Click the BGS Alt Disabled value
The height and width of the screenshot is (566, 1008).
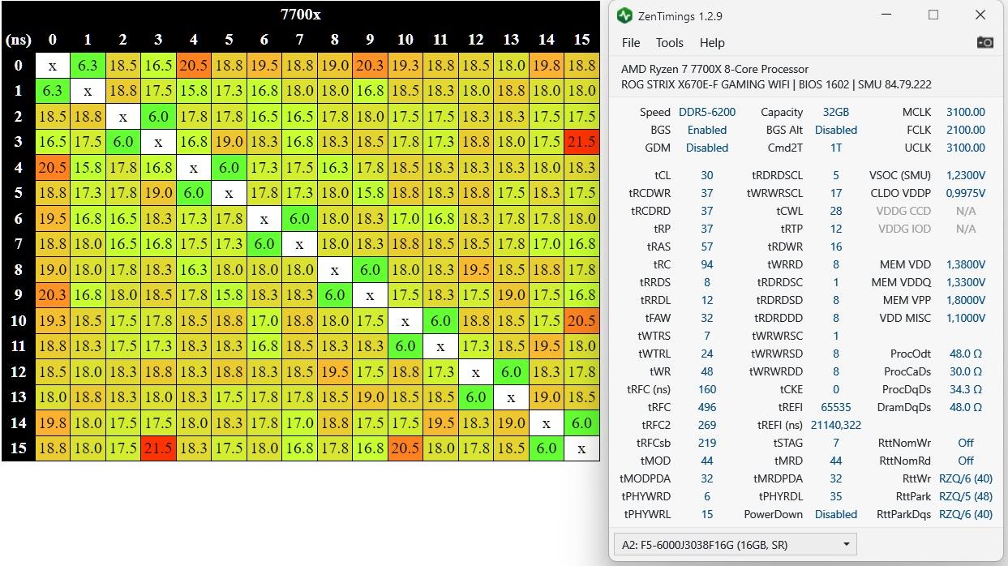coord(836,130)
